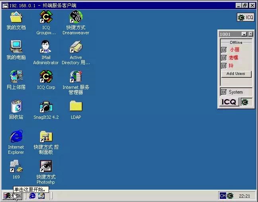Select the Active Directory users shortcut
258x202 pixels.
[76, 47]
